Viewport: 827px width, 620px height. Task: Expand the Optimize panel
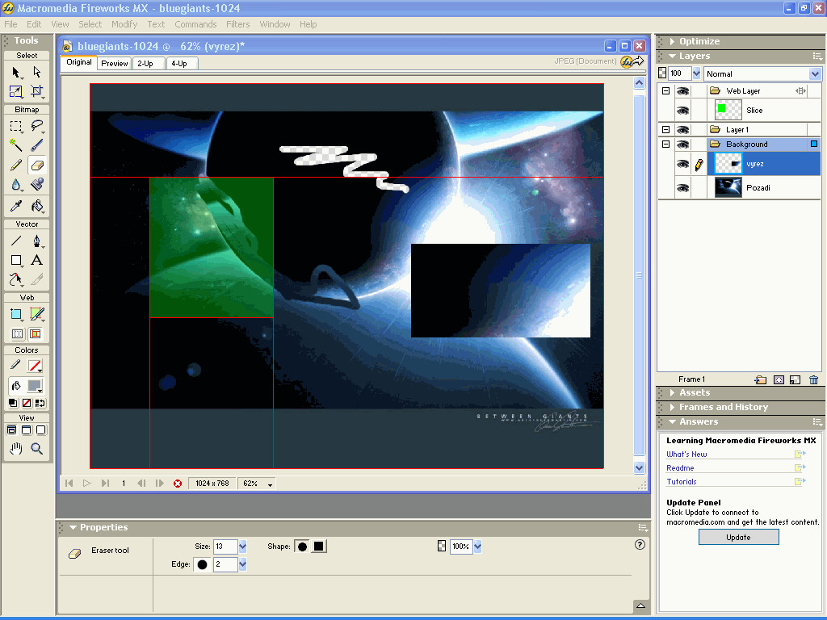(672, 41)
